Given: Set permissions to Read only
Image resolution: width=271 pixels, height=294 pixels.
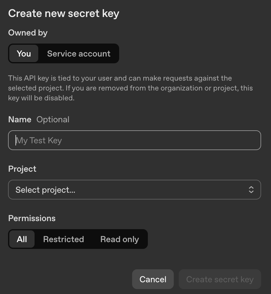Looking at the screenshot, I should click(x=119, y=239).
